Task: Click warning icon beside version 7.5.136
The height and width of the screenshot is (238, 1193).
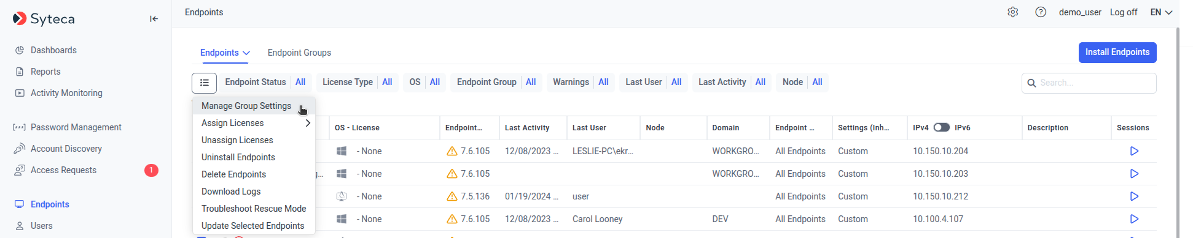Action: point(452,196)
